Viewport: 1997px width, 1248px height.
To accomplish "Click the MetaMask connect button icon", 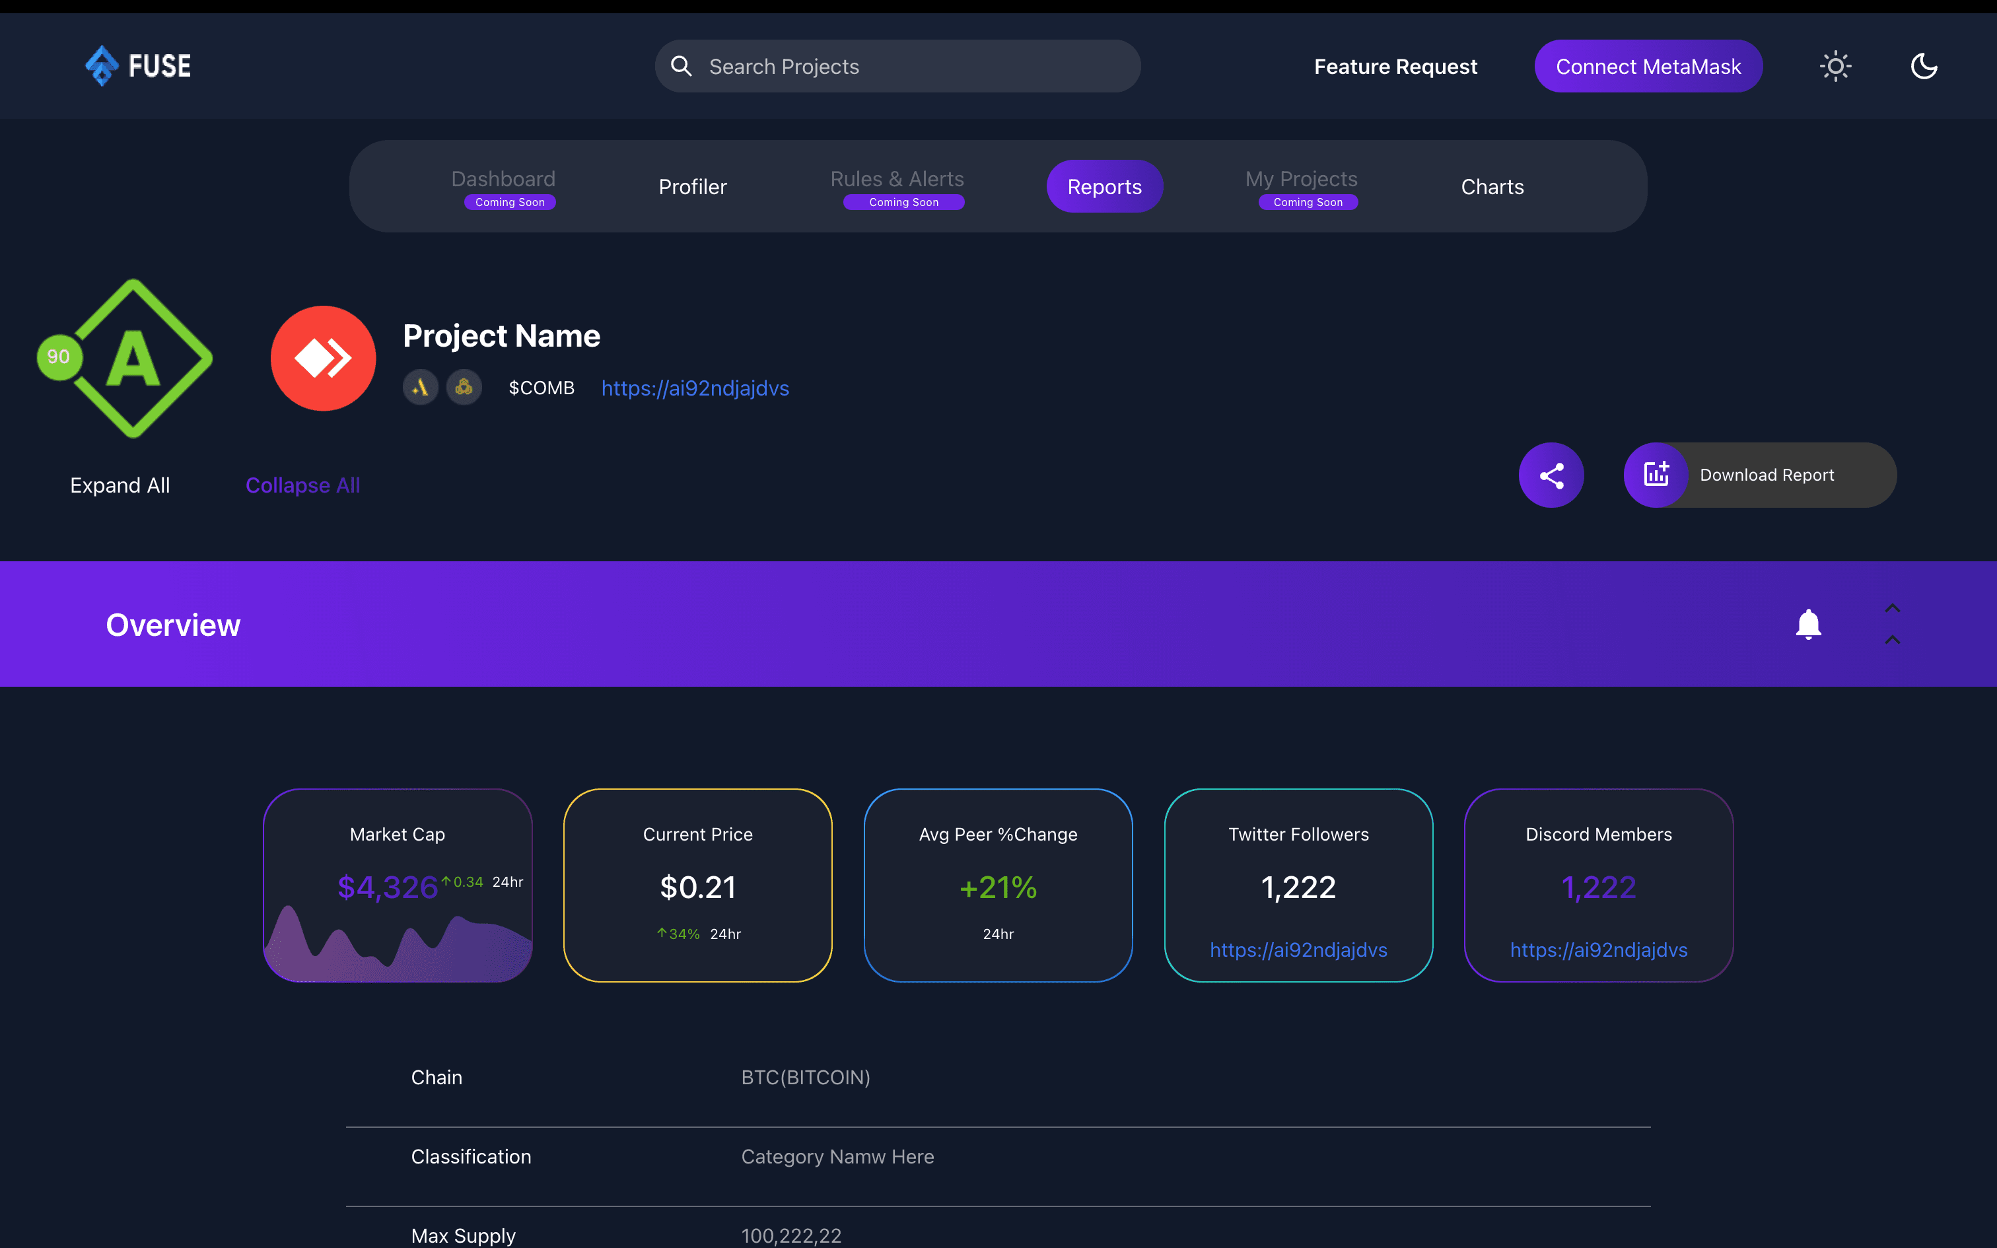I will [x=1648, y=65].
